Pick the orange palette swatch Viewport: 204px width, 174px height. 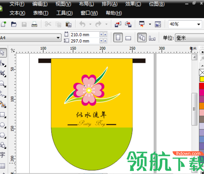pos(201,106)
